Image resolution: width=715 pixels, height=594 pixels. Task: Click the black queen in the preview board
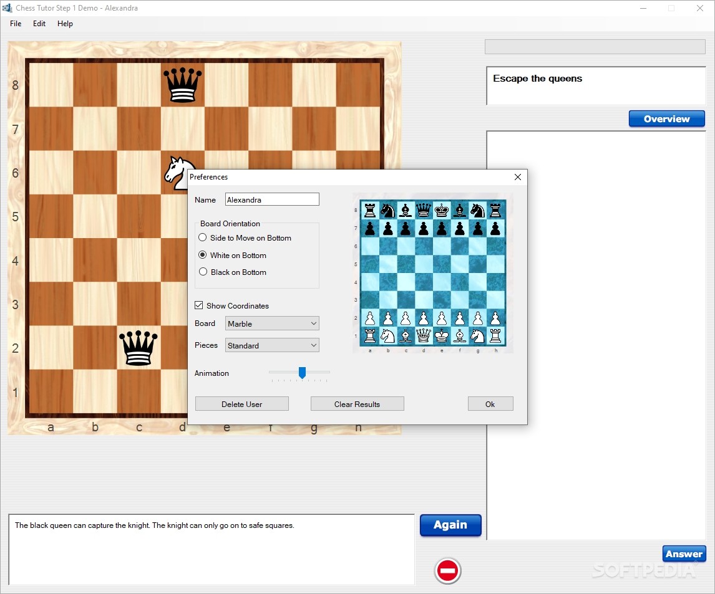(424, 210)
